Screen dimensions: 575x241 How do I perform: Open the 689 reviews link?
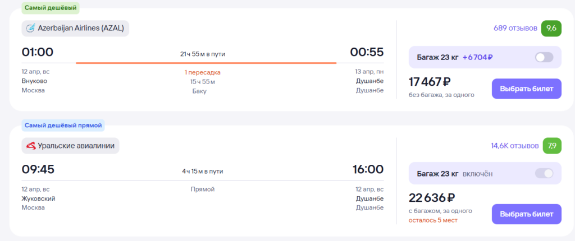[x=515, y=28]
